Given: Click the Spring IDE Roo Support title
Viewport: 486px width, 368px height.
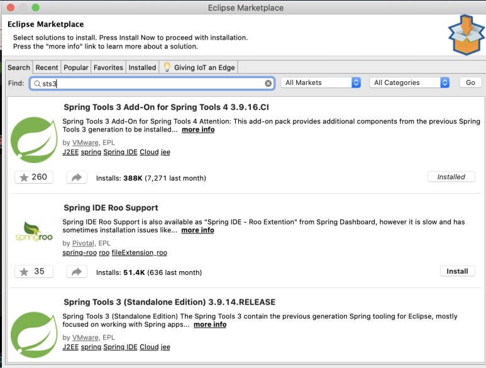Looking at the screenshot, I should click(x=111, y=208).
